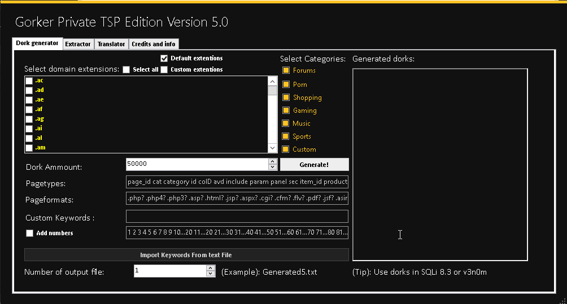Uncheck Default extentions checkbox

[164, 58]
